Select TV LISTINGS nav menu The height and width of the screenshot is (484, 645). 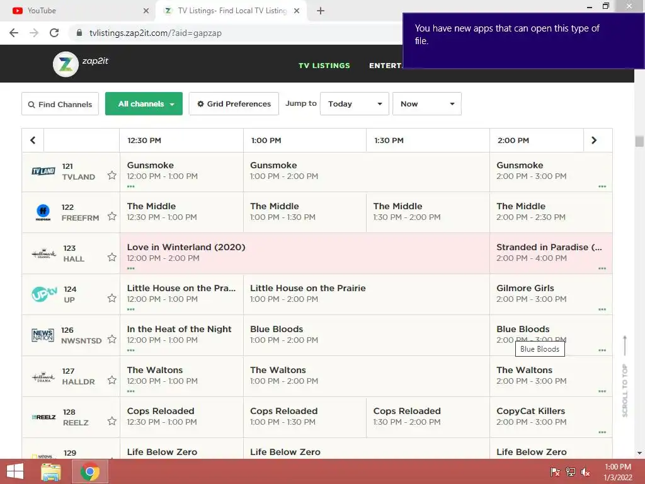(324, 66)
